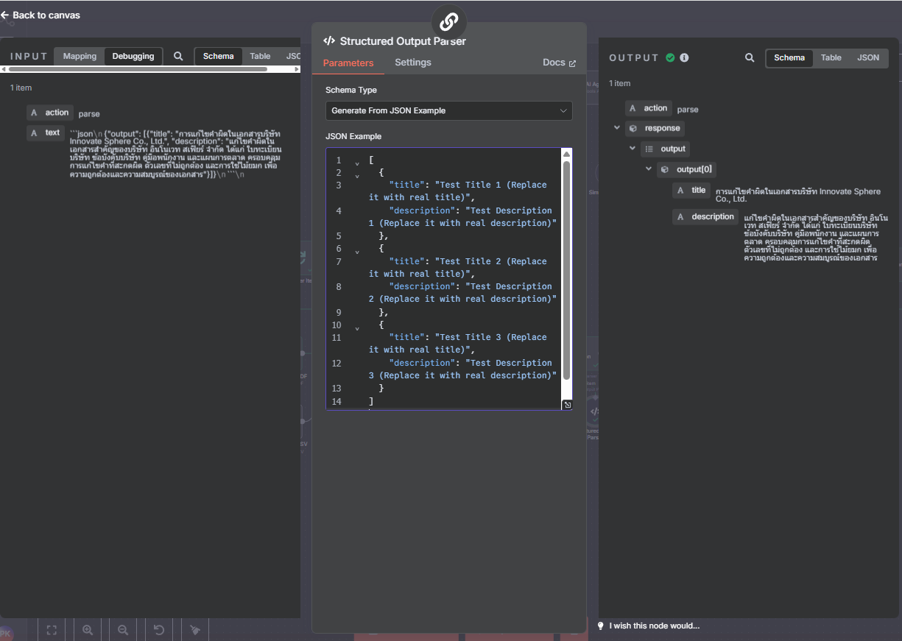Open the Docs link
The image size is (902, 641).
(x=559, y=63)
